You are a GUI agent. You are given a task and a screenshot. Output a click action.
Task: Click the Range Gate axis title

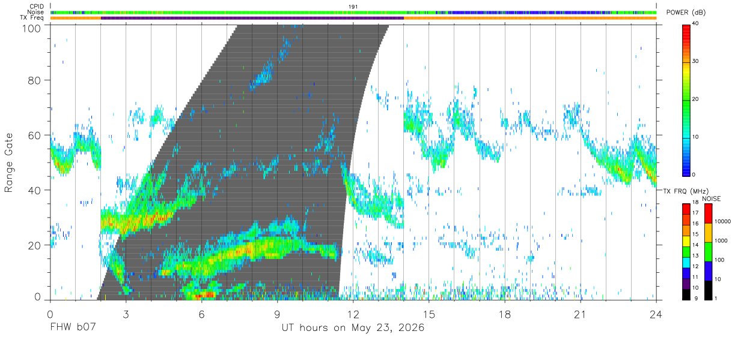click(9, 163)
